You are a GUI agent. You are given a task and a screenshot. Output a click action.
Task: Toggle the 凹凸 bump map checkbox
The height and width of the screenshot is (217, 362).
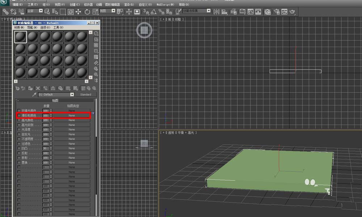click(x=19, y=148)
